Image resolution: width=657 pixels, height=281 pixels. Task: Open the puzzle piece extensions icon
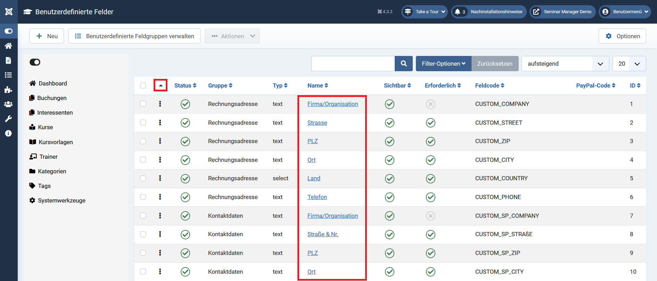pos(8,90)
